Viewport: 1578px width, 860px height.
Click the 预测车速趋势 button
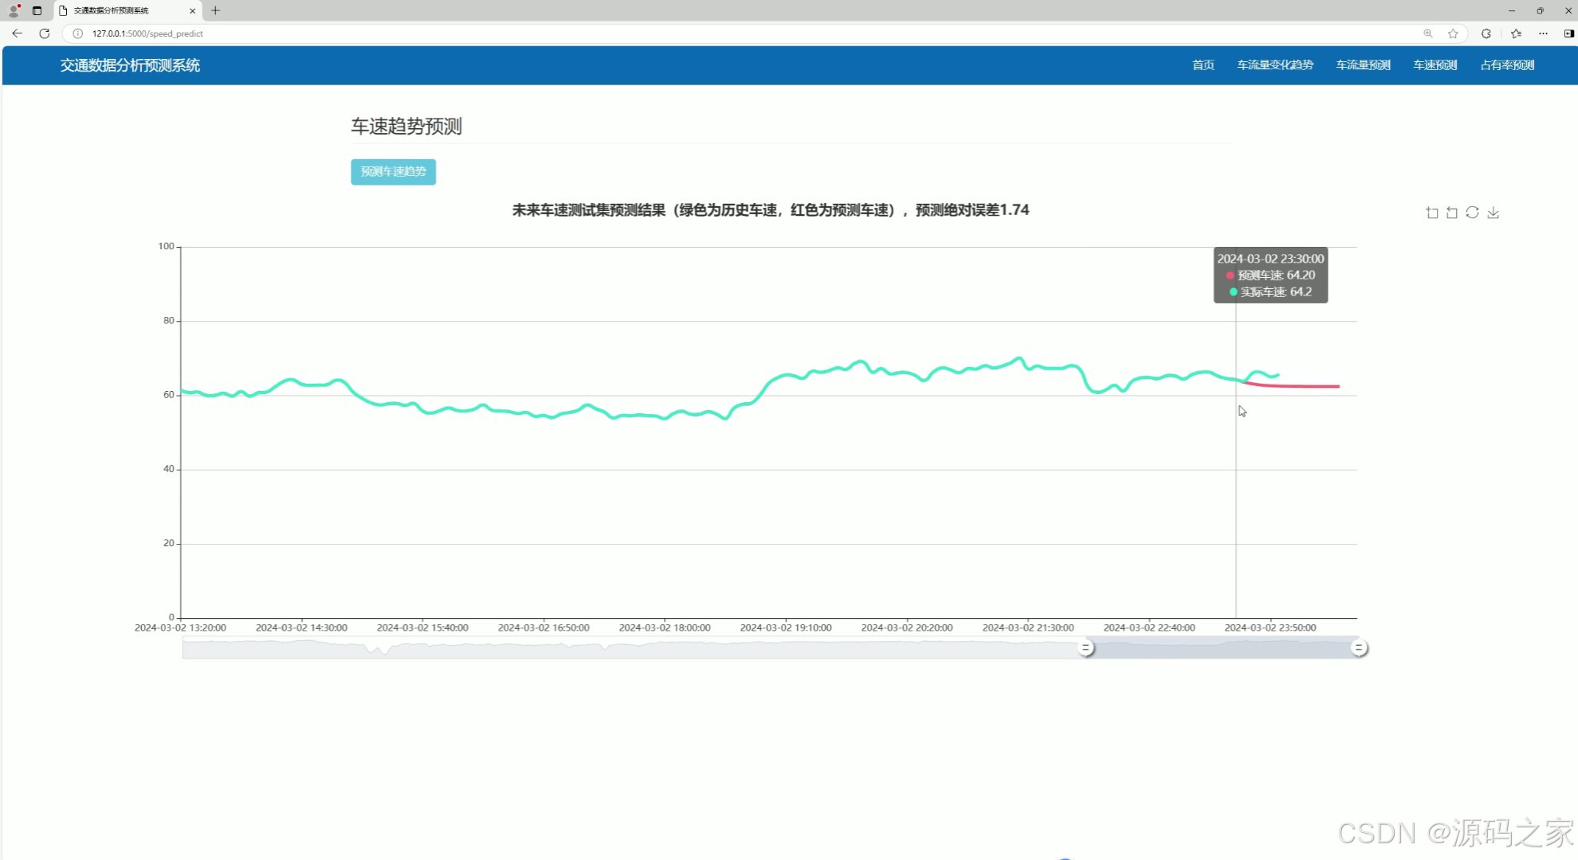click(393, 172)
